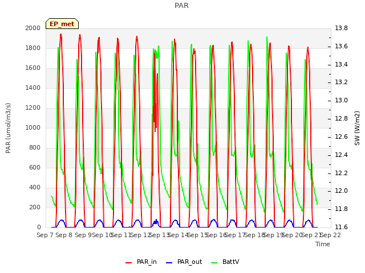Click the 11.6 tick on the right axis
The height and width of the screenshot is (273, 365).
coord(341,227)
